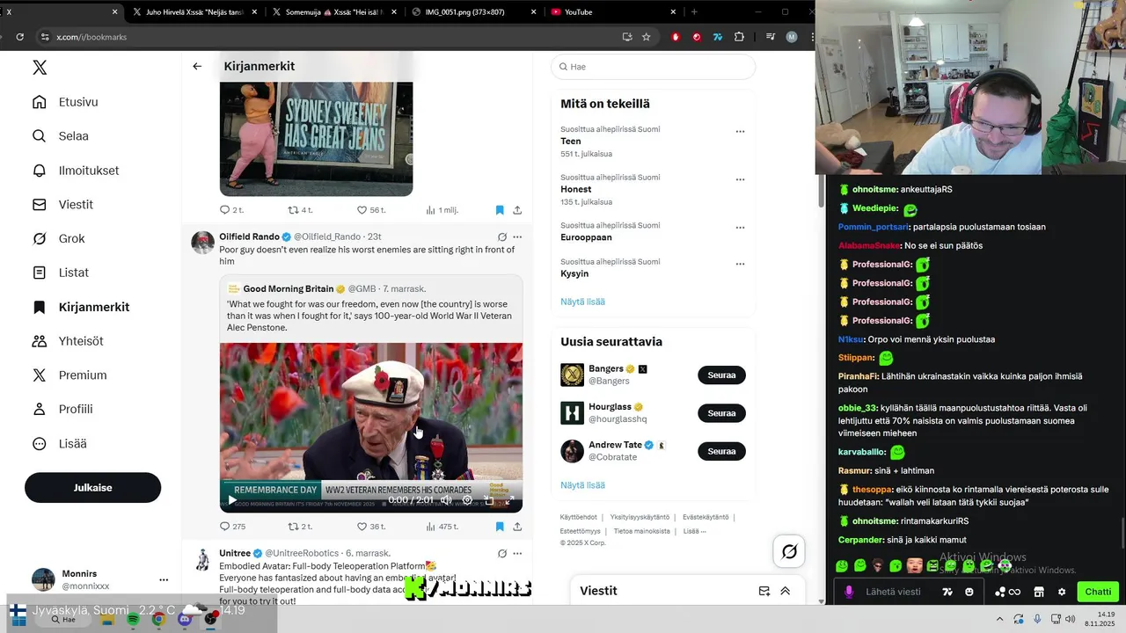Open Sydney Sweeney jeans image
Screen dimensions: 1126x633
tap(316, 139)
